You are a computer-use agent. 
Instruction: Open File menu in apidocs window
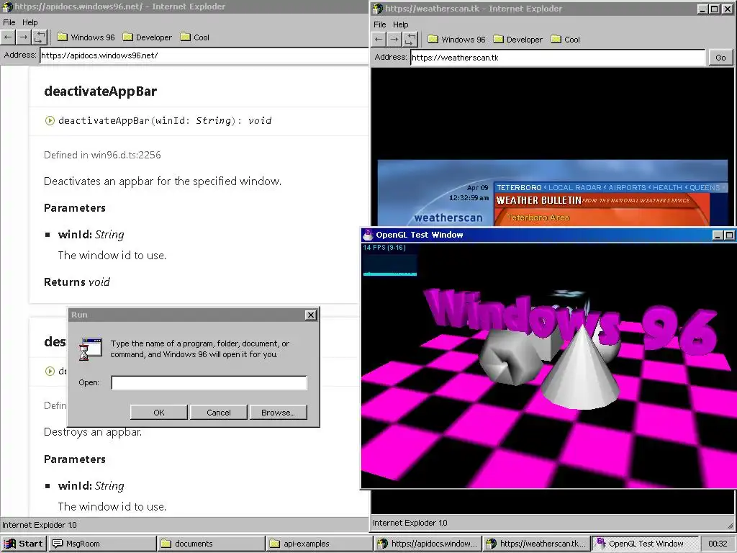pos(9,22)
